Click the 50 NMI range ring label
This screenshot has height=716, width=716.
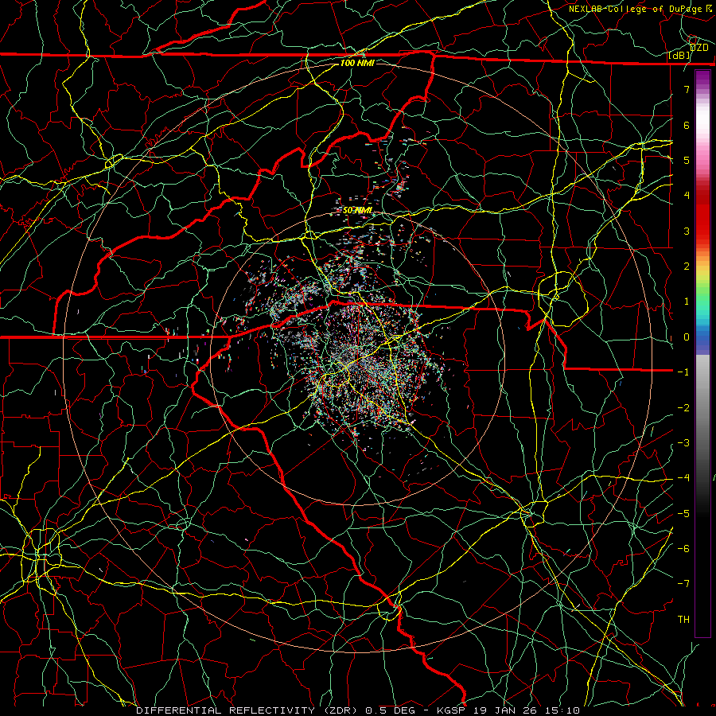coord(357,211)
